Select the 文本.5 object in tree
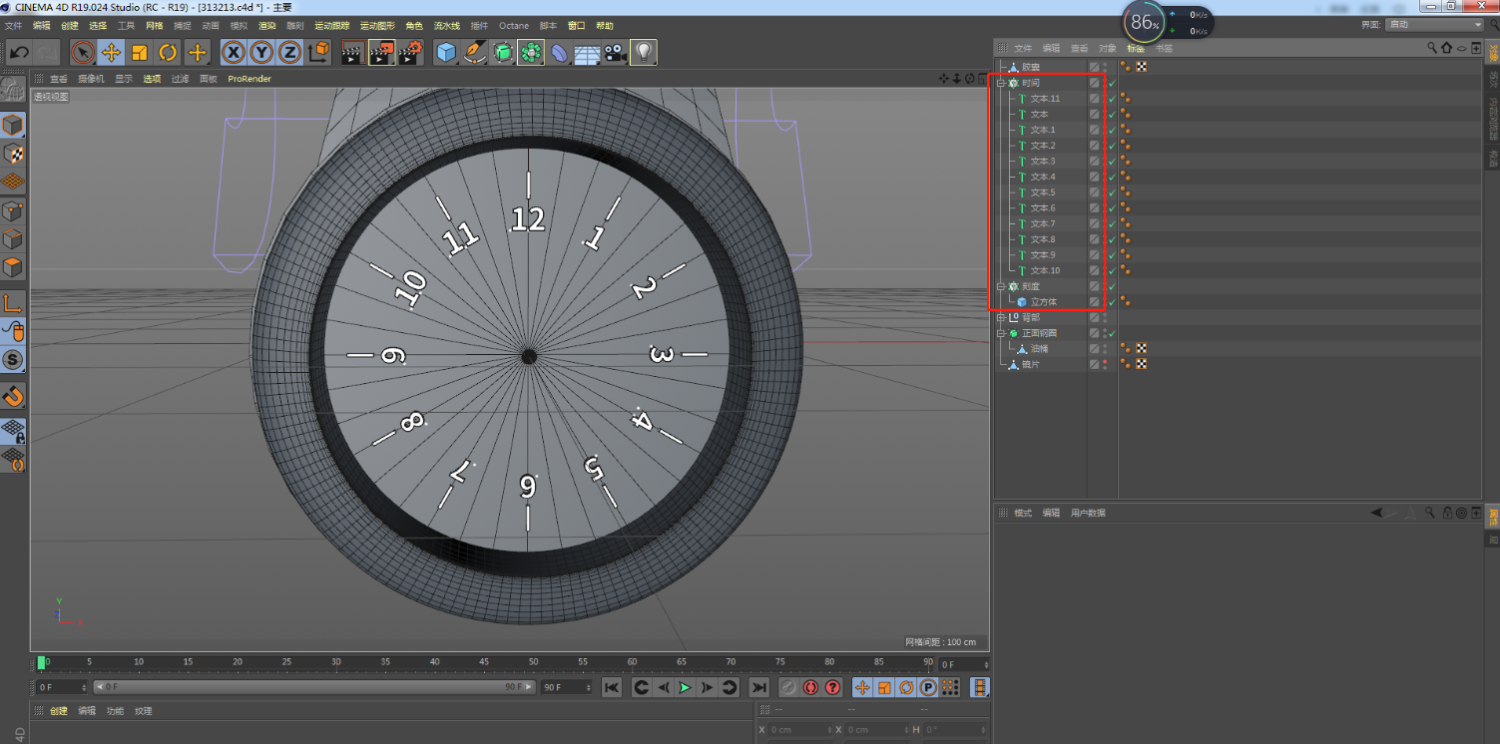Viewport: 1500px width, 744px height. coord(1043,192)
